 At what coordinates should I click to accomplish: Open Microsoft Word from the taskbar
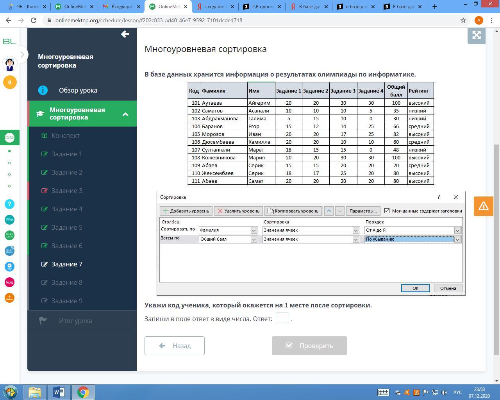coord(59,392)
